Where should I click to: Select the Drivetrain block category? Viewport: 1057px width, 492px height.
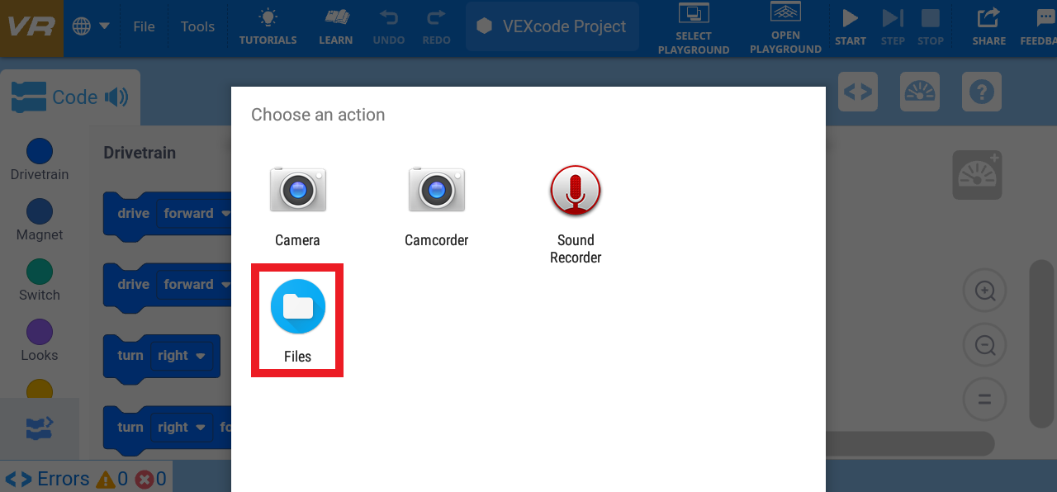[39, 152]
